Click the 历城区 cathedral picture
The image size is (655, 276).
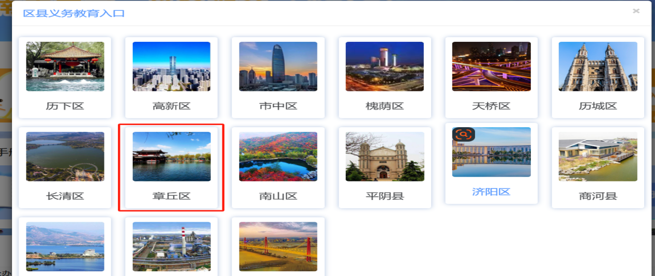tap(598, 67)
